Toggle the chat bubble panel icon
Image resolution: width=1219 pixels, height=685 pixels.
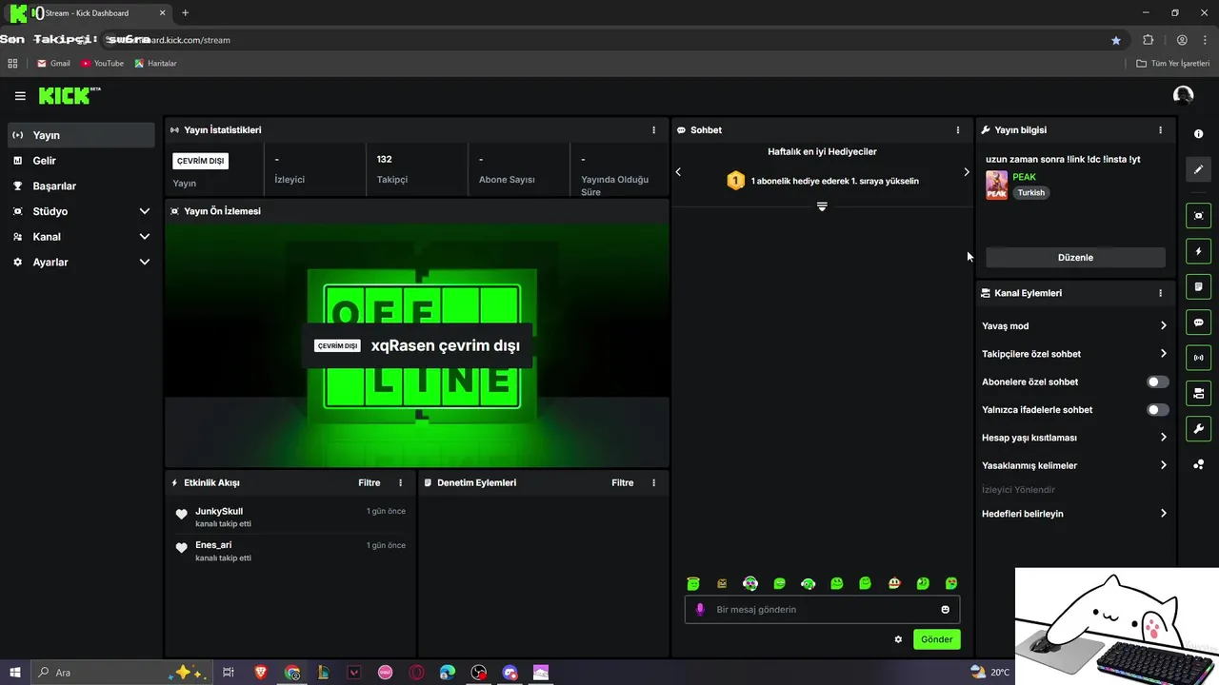tap(1198, 323)
